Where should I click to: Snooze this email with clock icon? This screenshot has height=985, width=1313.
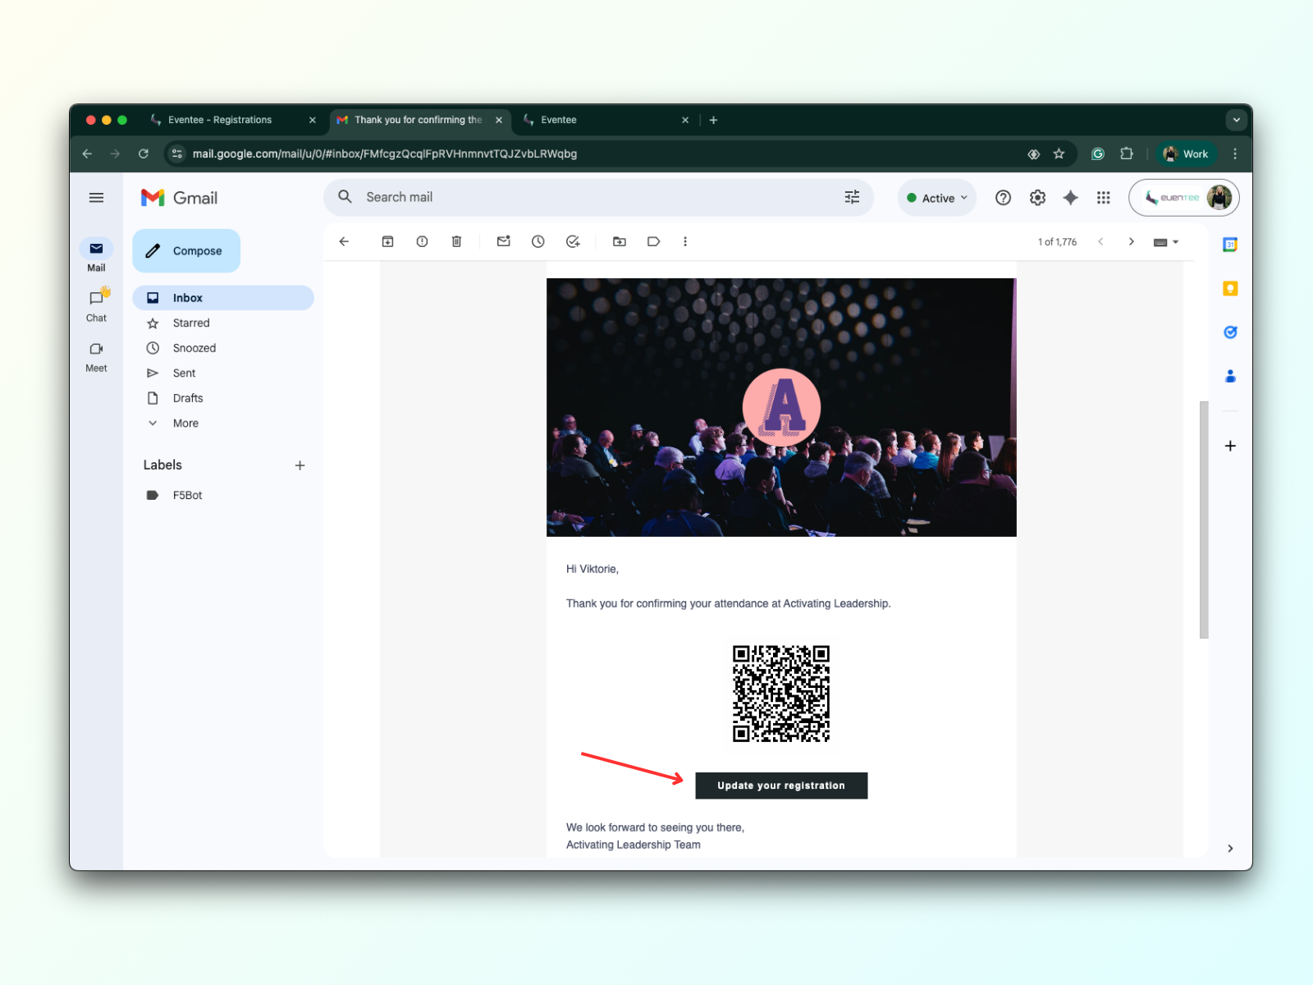[x=538, y=241]
